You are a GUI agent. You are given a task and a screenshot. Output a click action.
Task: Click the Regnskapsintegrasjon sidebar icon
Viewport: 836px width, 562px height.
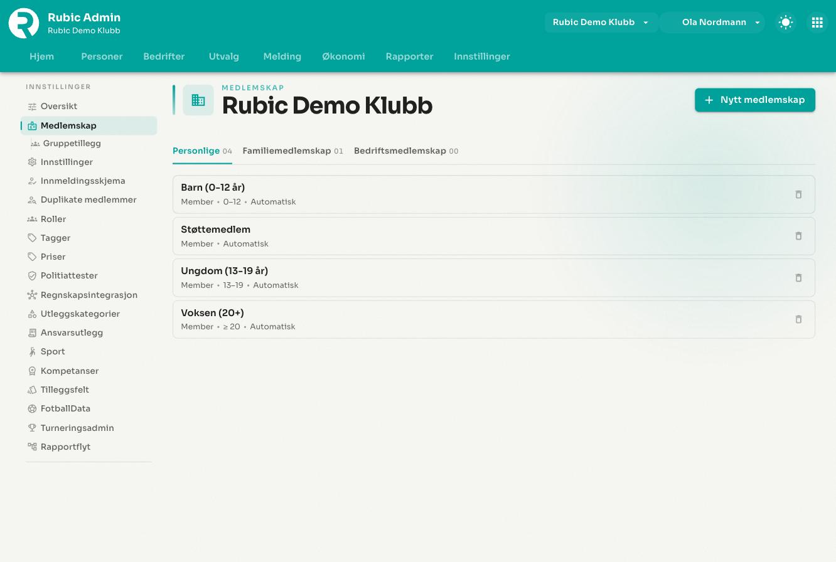click(x=32, y=295)
